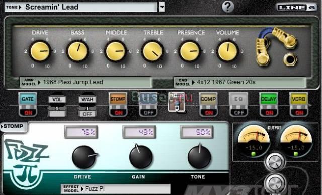The height and width of the screenshot is (195, 322).
Task: Toggle the GATE ON switch
Action: tap(28, 113)
